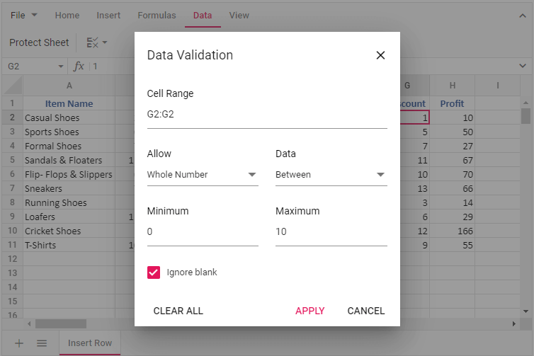The width and height of the screenshot is (534, 356).
Task: Add a new sheet with plus icon
Action: 19,343
